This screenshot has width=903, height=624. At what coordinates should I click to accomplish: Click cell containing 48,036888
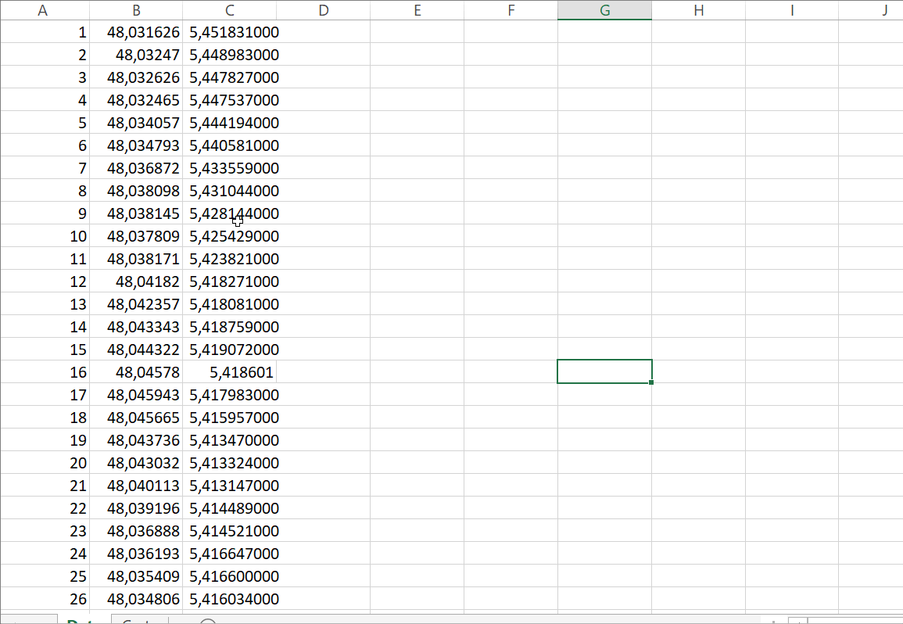[x=136, y=531]
